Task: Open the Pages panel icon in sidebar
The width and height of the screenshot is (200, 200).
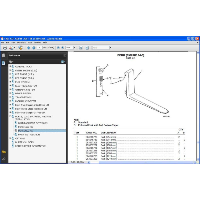Action: click(4, 55)
